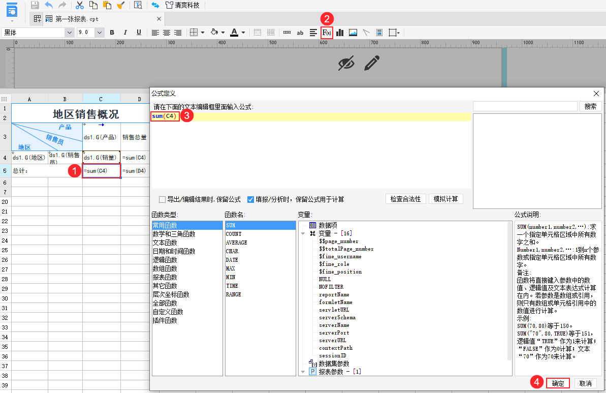Viewport: 606px width, 393px height.
Task: Open border style dropdown arrow
Action: tap(203, 33)
